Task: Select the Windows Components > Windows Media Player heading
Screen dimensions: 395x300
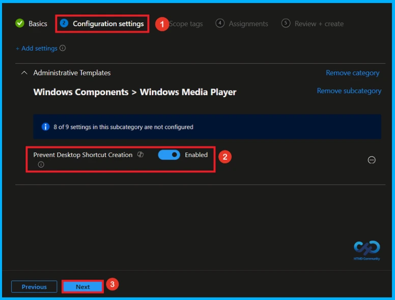Action: click(x=135, y=92)
